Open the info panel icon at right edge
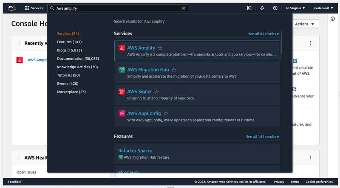Viewport: 340px width, 188px height. 333,19
